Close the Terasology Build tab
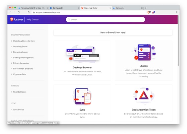 (x=47, y=8)
